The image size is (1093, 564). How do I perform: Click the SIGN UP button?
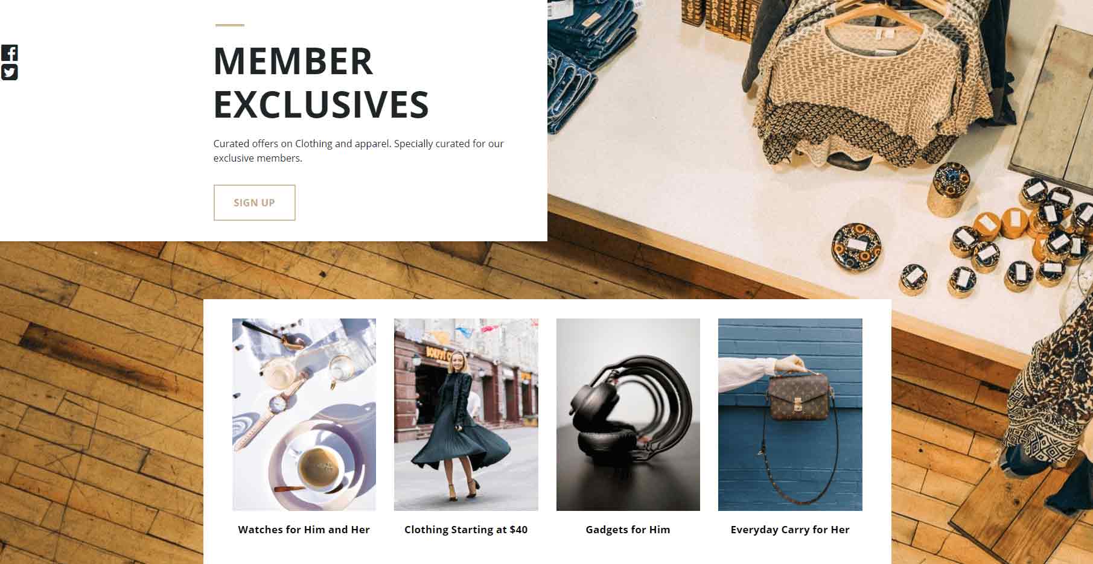[254, 203]
